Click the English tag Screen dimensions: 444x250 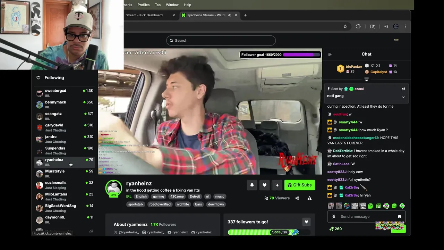(x=141, y=197)
